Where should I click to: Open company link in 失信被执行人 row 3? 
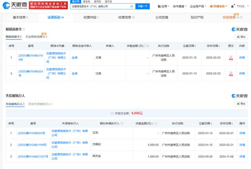pos(70,156)
